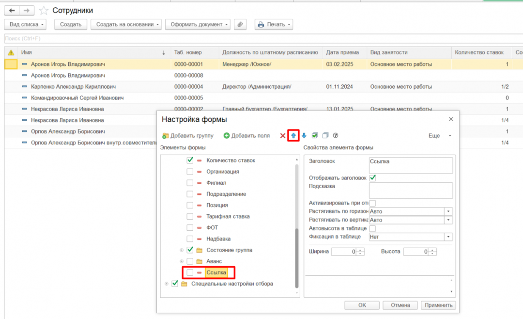523x319 pixels.
Task: Open the Растягивать по вертикали dropdown
Action: coord(448,220)
